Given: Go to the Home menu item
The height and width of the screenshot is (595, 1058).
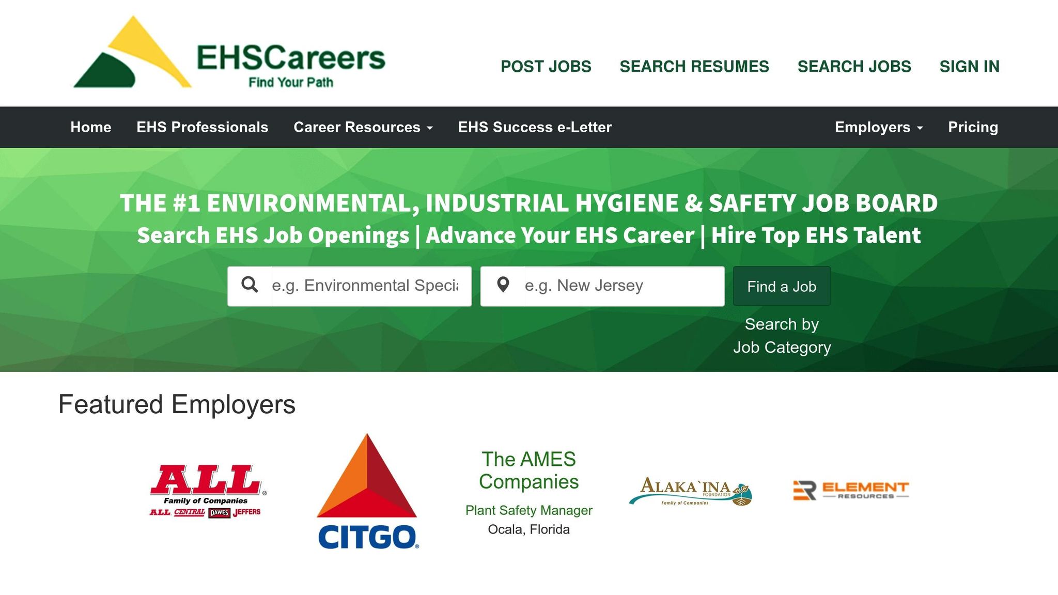Looking at the screenshot, I should point(91,127).
